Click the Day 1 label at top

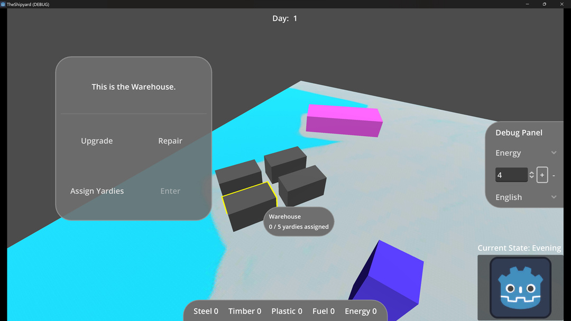coord(285,18)
